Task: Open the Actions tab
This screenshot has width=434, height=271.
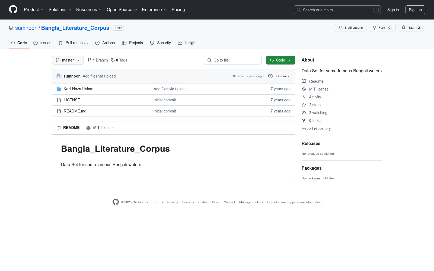Action: point(105,43)
